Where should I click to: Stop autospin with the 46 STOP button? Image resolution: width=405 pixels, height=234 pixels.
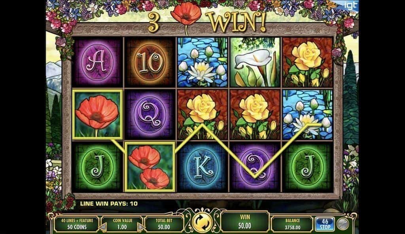click(x=325, y=224)
